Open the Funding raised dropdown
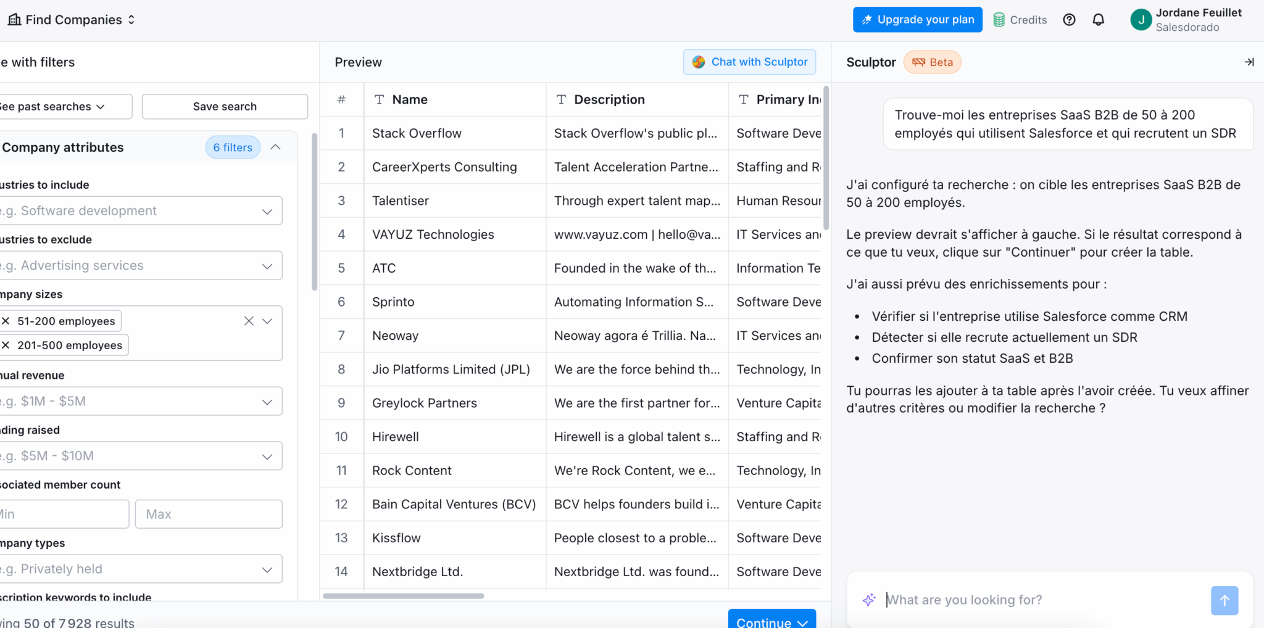 click(139, 457)
